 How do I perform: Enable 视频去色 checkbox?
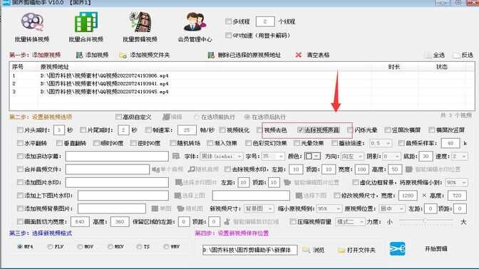coord(259,130)
